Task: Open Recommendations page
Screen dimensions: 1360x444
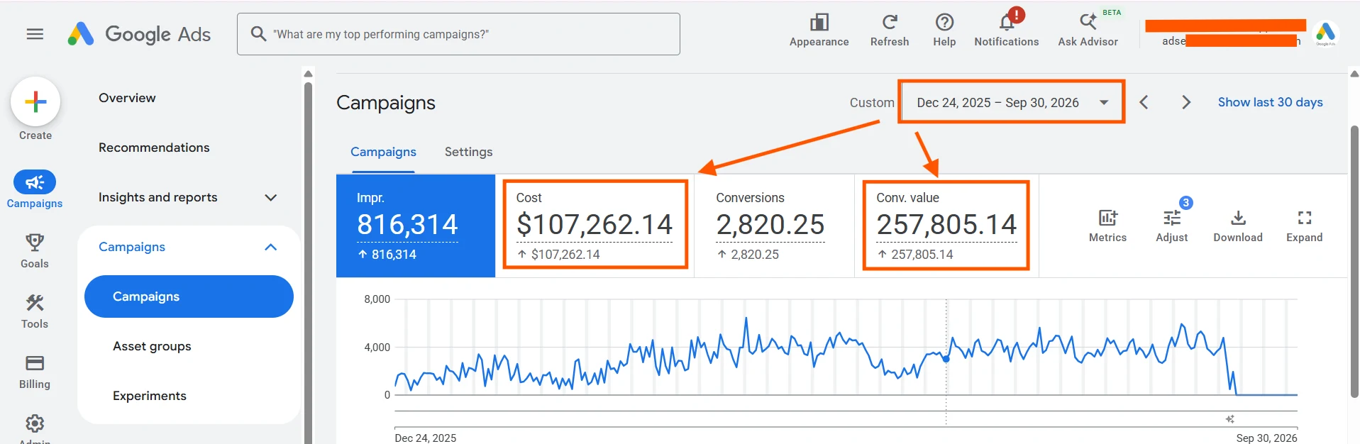Action: [x=154, y=148]
